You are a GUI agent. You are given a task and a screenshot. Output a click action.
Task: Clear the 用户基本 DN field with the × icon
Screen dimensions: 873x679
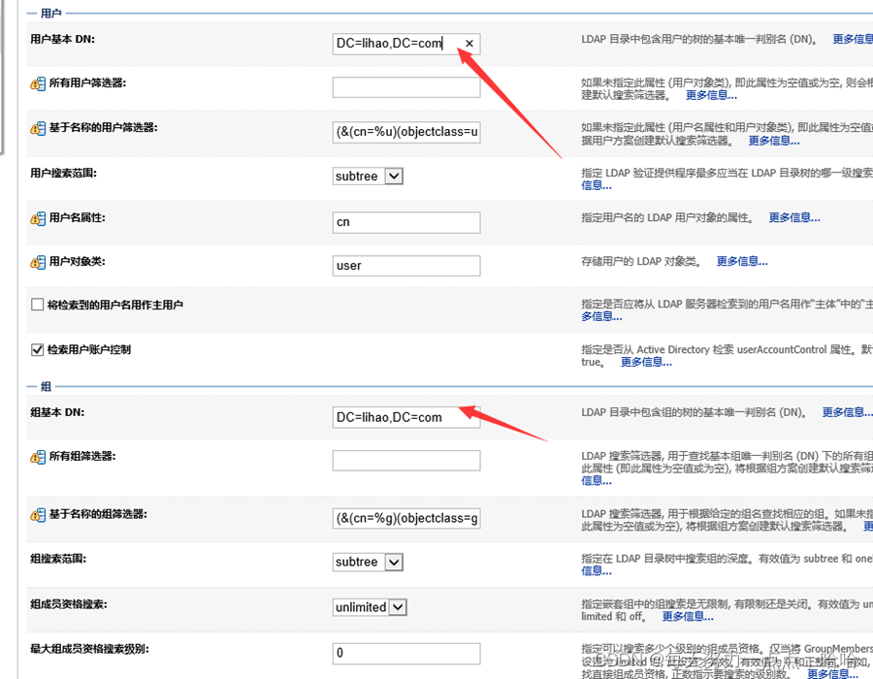point(469,43)
